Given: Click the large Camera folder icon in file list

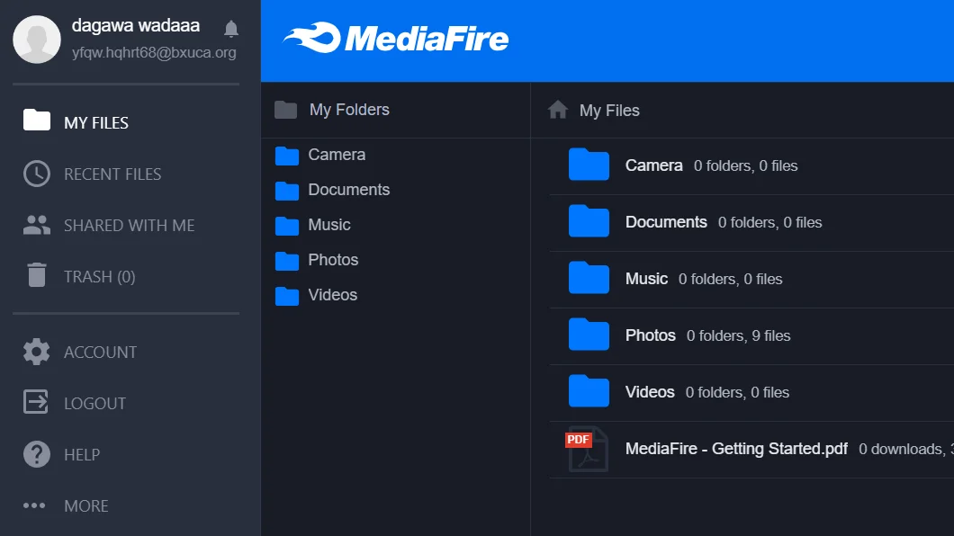Looking at the screenshot, I should click(x=589, y=164).
